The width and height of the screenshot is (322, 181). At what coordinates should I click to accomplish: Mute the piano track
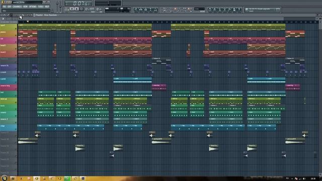(x=16, y=36)
